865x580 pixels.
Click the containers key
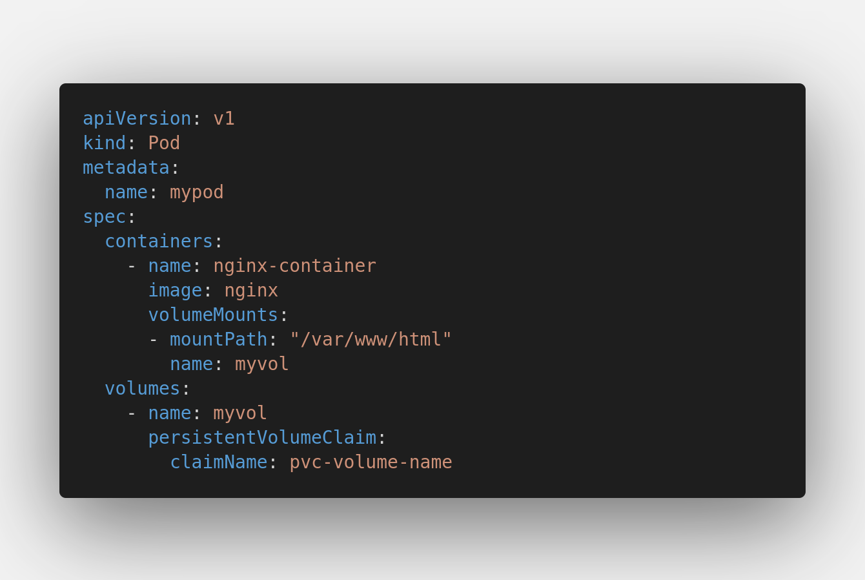pyautogui.click(x=159, y=242)
